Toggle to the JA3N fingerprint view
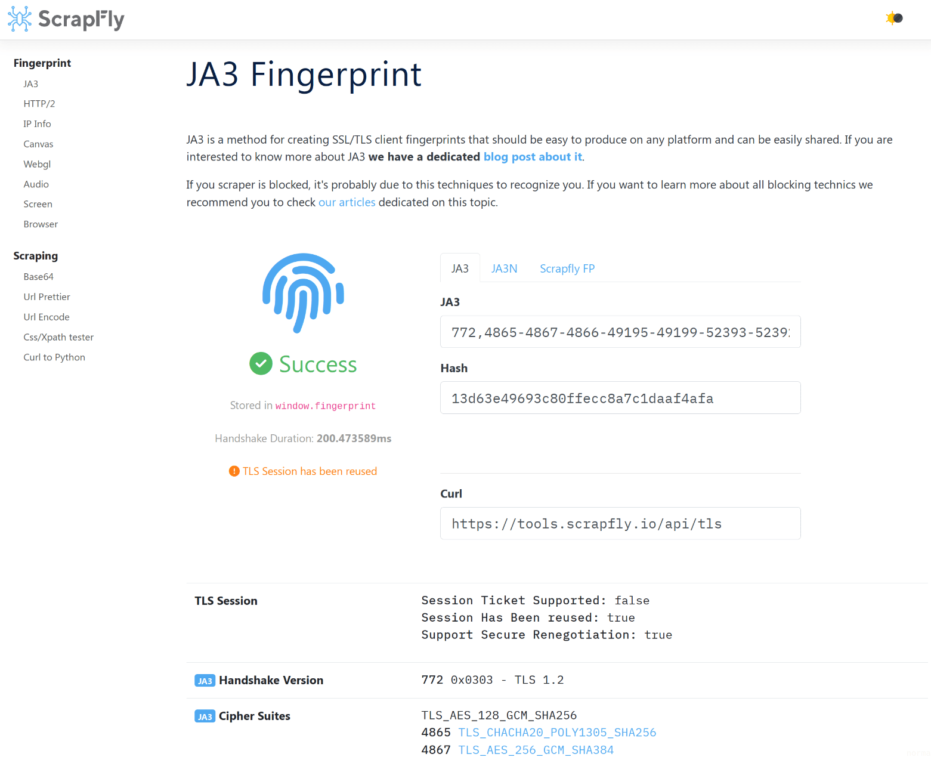This screenshot has height=760, width=931. [504, 268]
